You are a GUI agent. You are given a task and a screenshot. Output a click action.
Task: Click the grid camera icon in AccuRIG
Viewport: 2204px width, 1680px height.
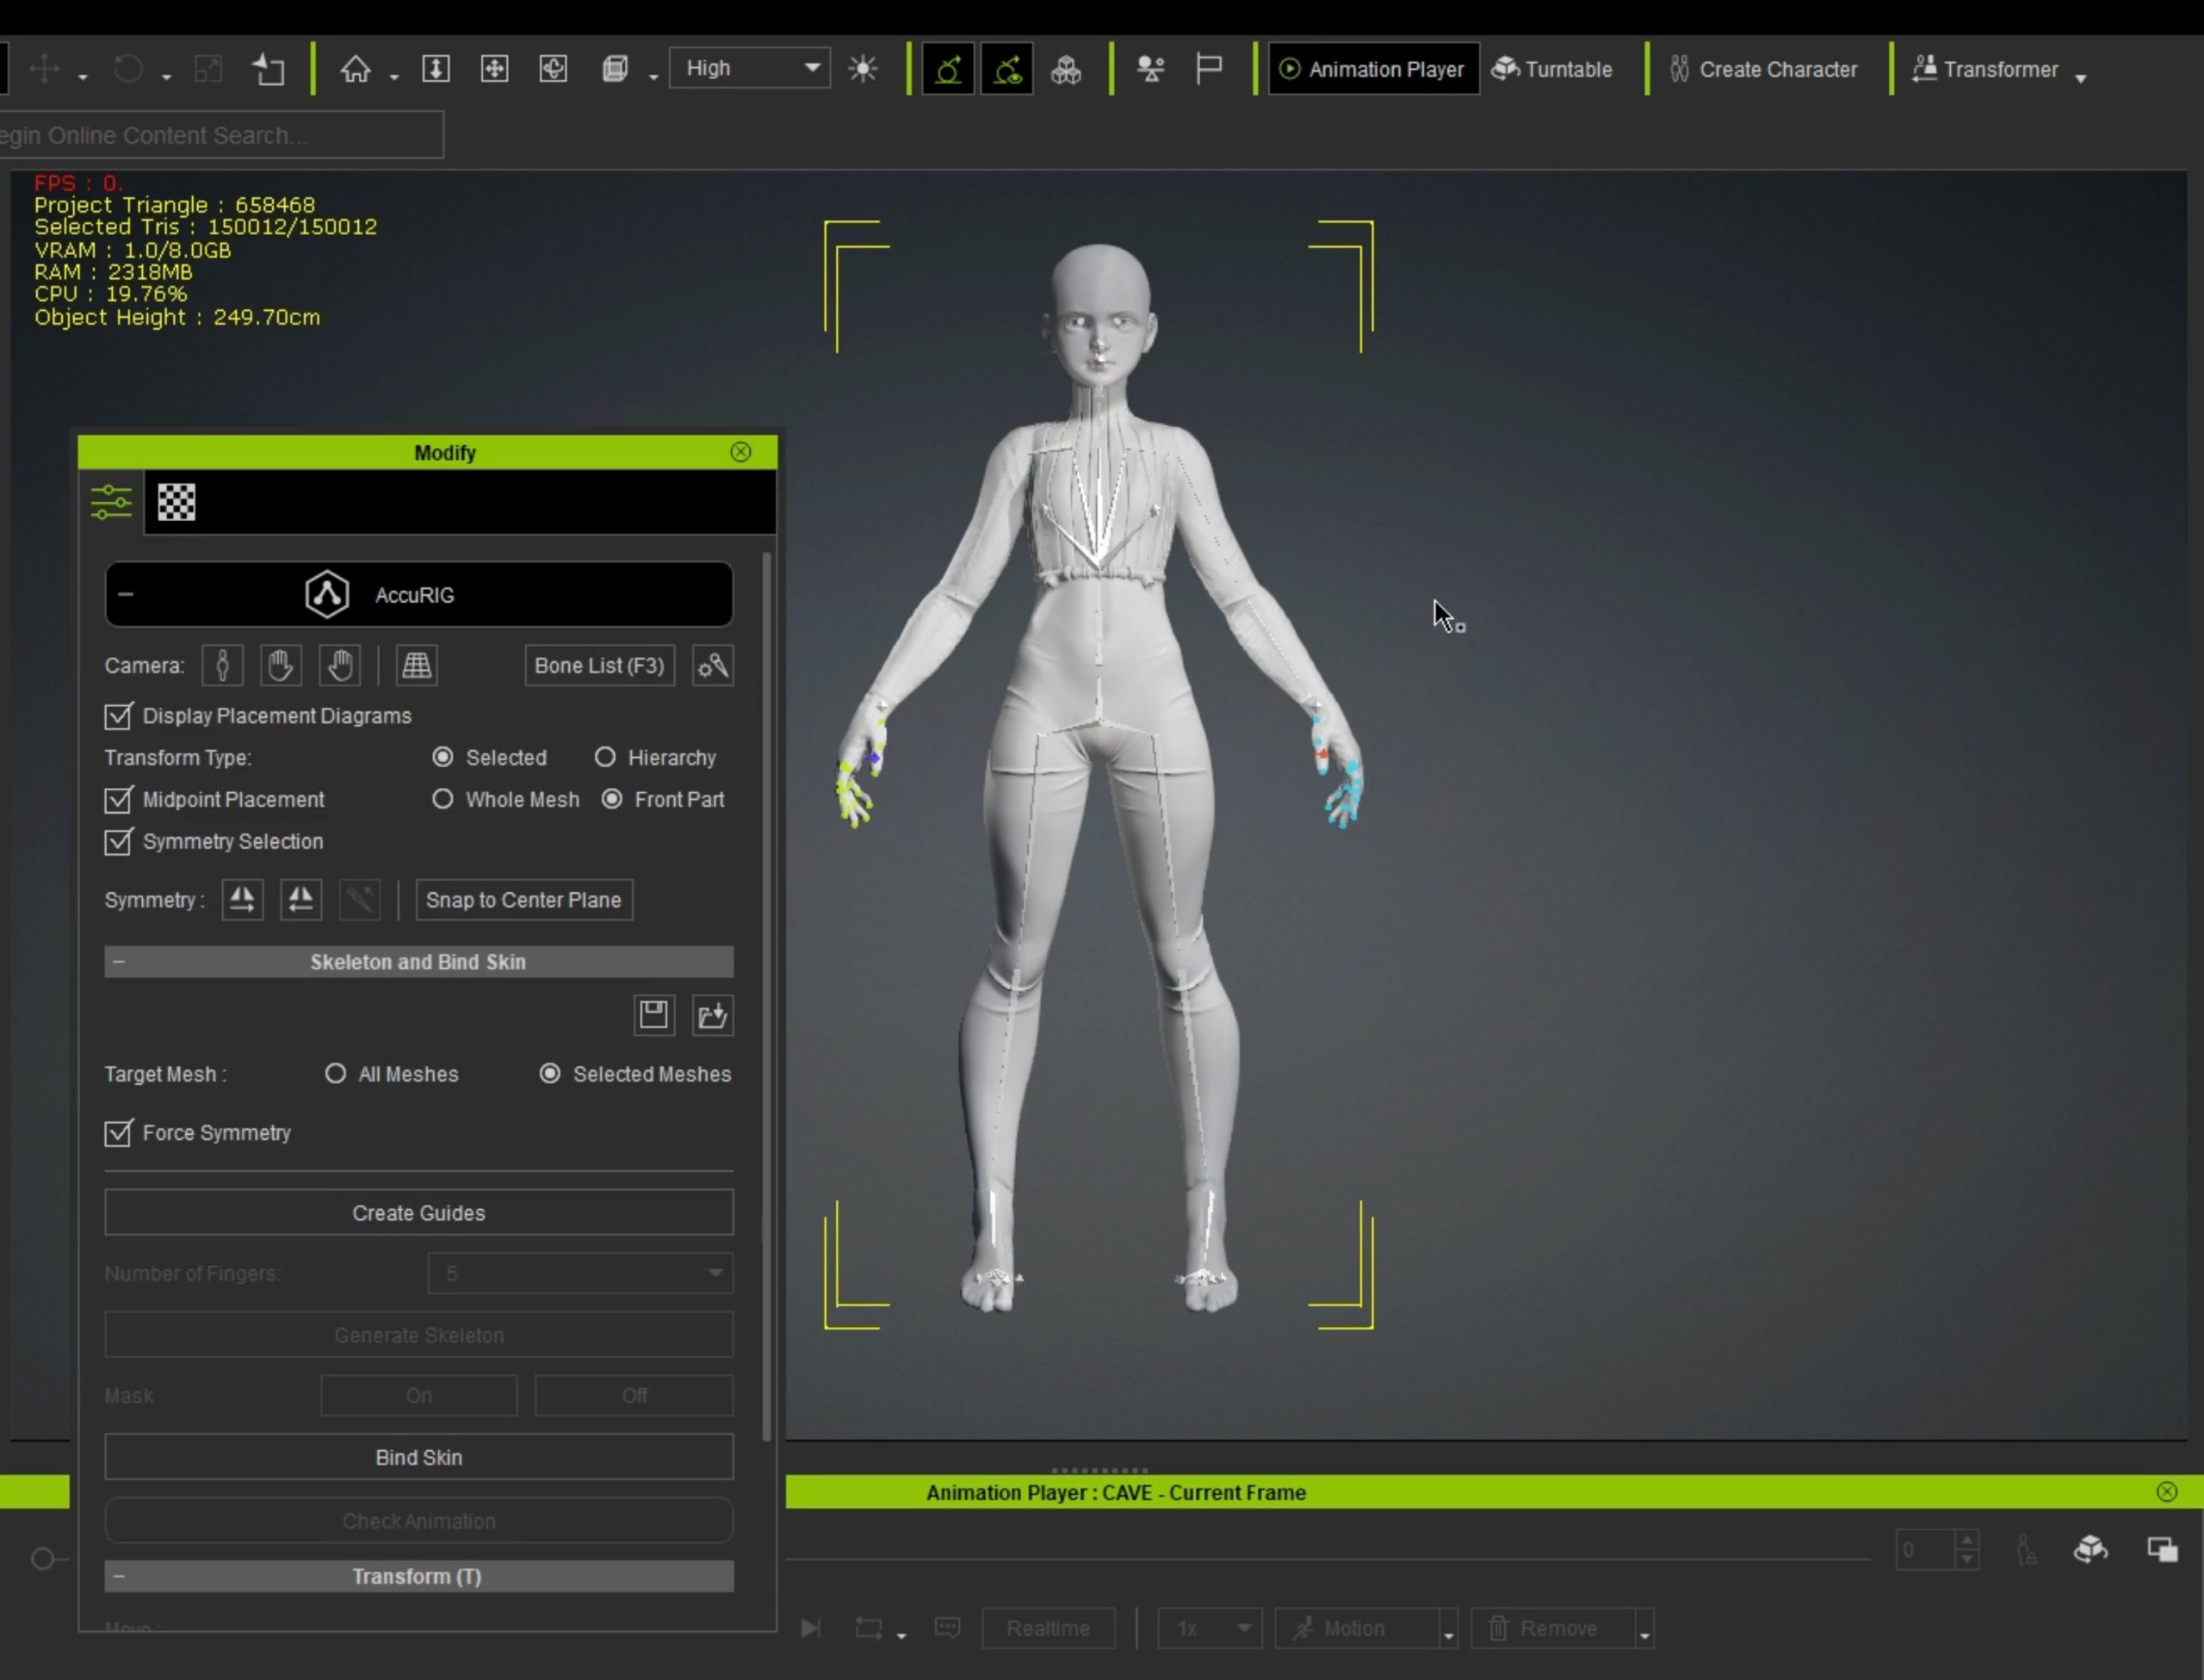tap(416, 666)
